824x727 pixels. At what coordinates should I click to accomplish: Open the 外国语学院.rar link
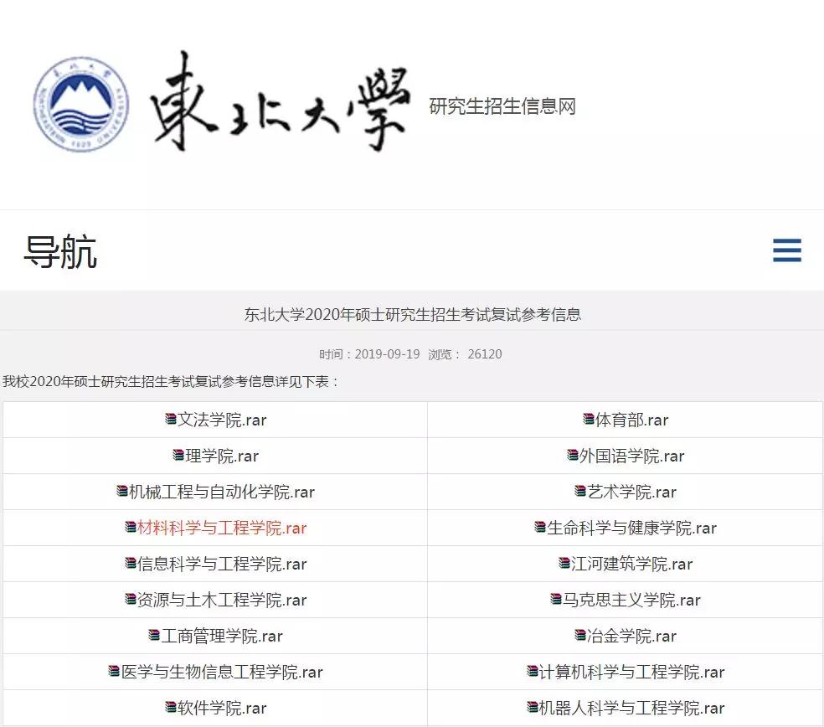[631, 456]
